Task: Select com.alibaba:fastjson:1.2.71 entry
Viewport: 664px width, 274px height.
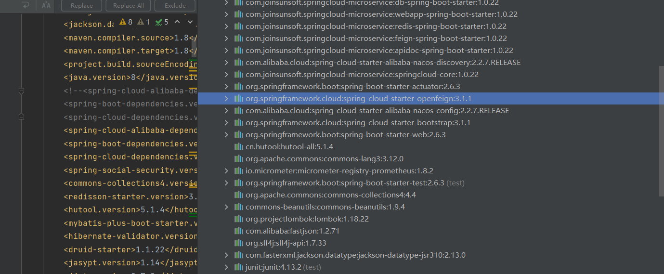Action: click(293, 231)
